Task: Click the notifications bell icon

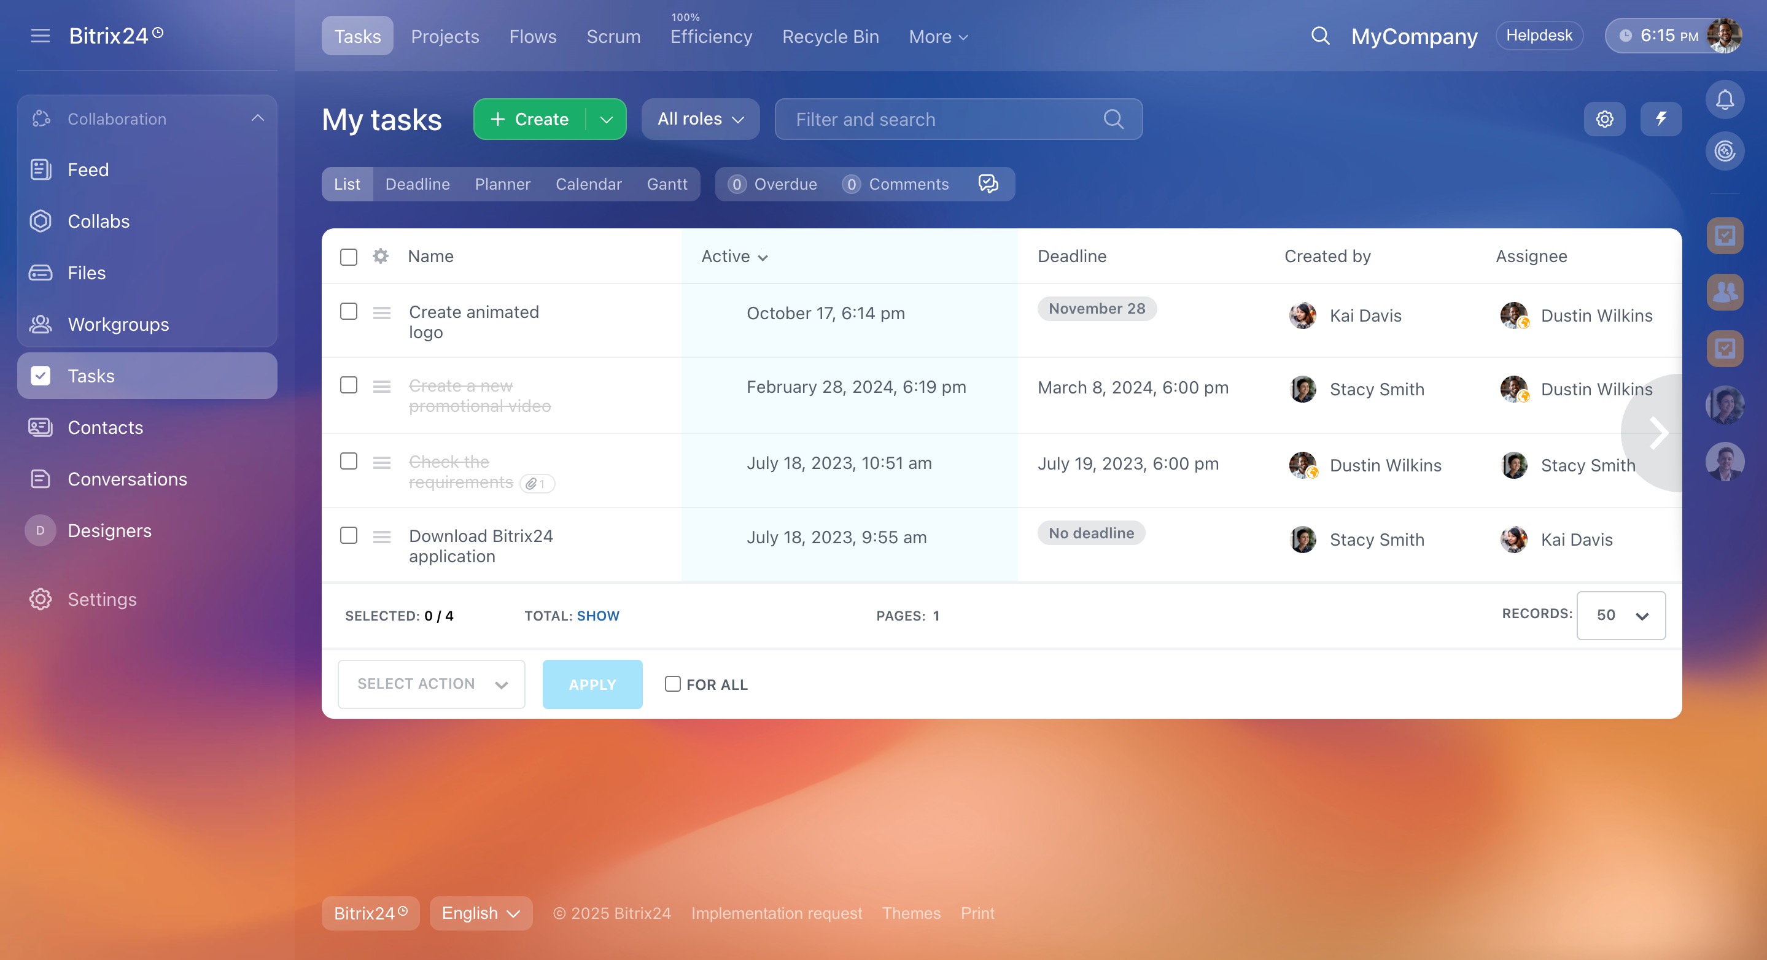Action: click(x=1725, y=100)
